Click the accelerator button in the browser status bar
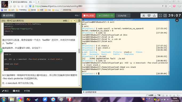The width and height of the screenshot is (182, 102). 149,95
